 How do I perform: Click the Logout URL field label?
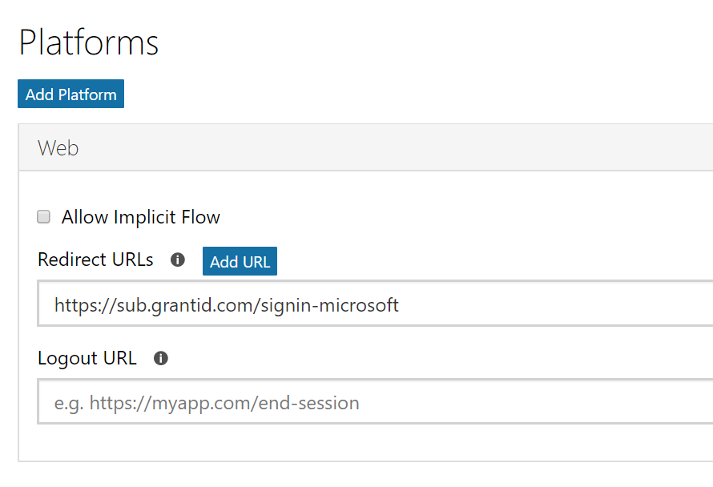point(87,359)
